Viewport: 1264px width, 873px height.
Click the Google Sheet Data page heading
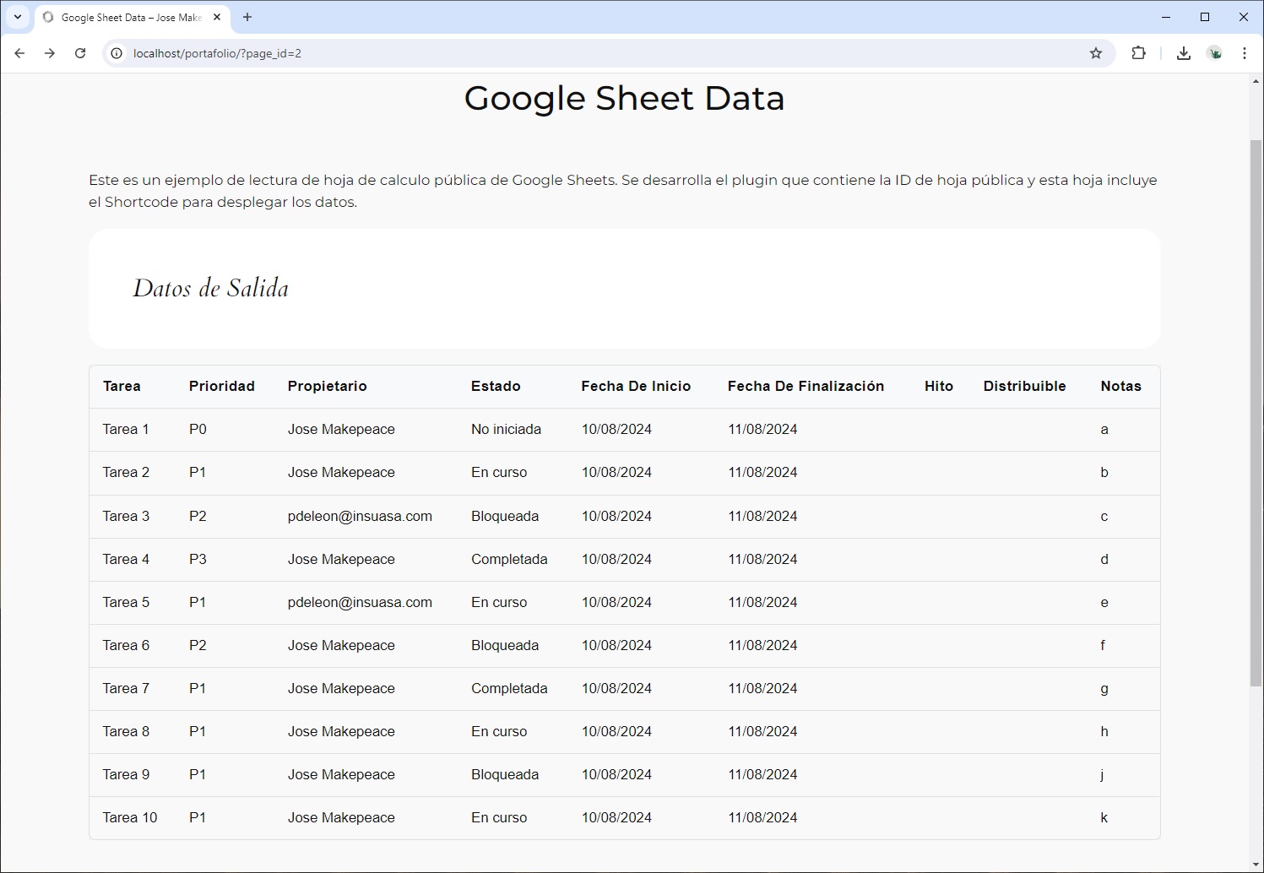point(625,98)
